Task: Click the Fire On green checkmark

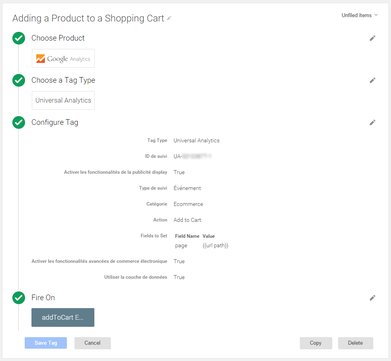Action: click(19, 298)
